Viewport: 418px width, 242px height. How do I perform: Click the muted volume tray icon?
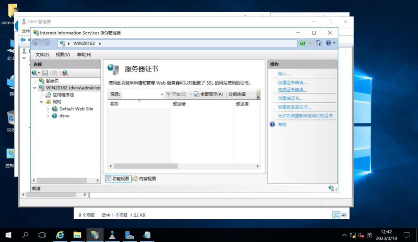click(361, 235)
